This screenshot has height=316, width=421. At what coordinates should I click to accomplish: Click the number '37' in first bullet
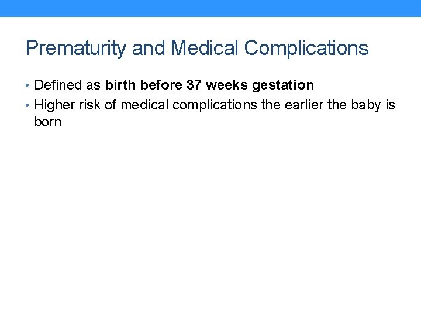click(x=194, y=85)
